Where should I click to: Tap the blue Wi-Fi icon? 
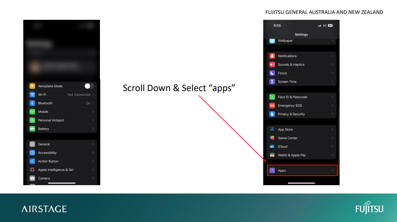[x=32, y=95]
